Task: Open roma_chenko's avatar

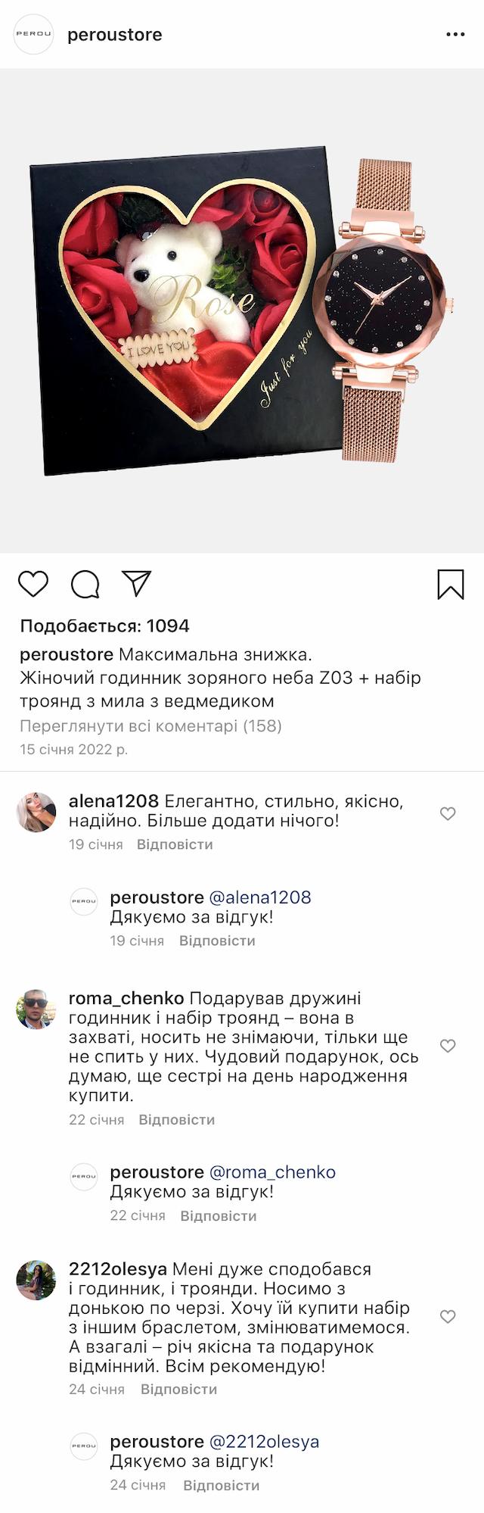Action: 36,1009
